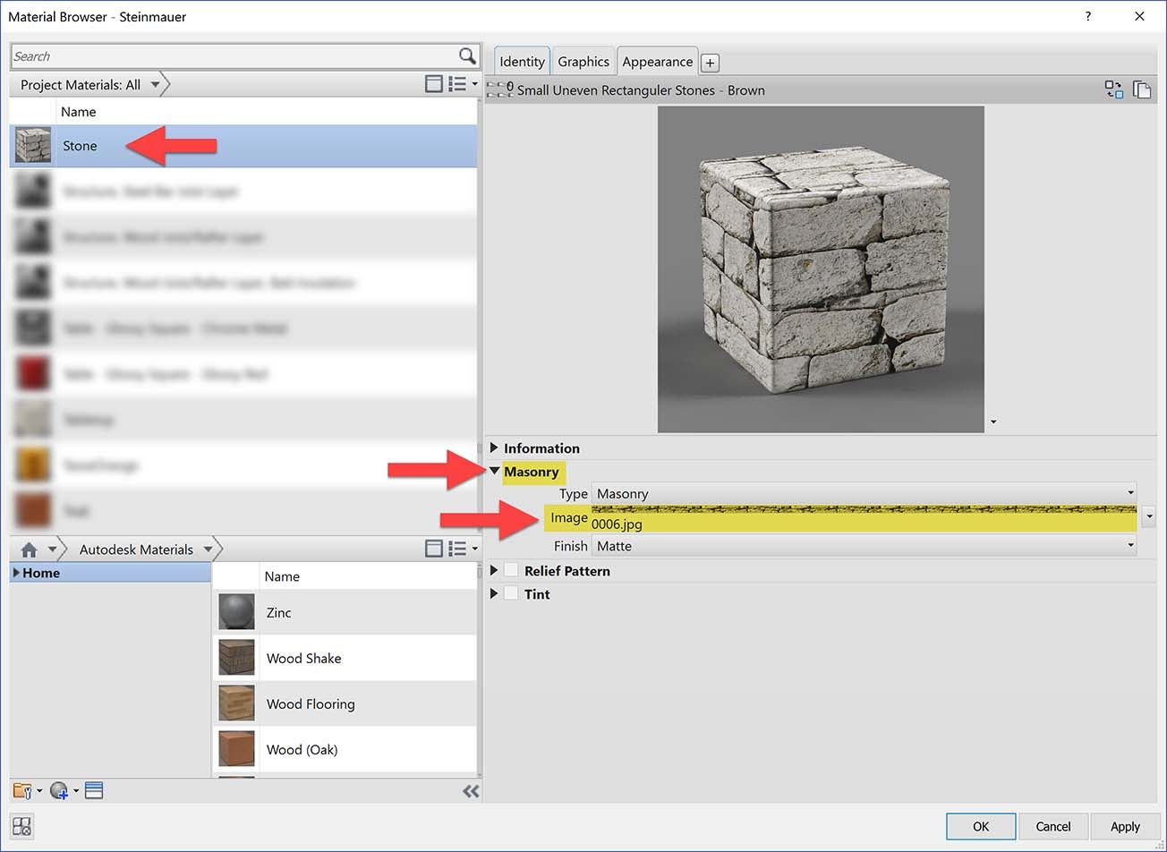This screenshot has height=852, width=1167.
Task: Open the Type dropdown showing Masonry
Action: (x=1129, y=492)
